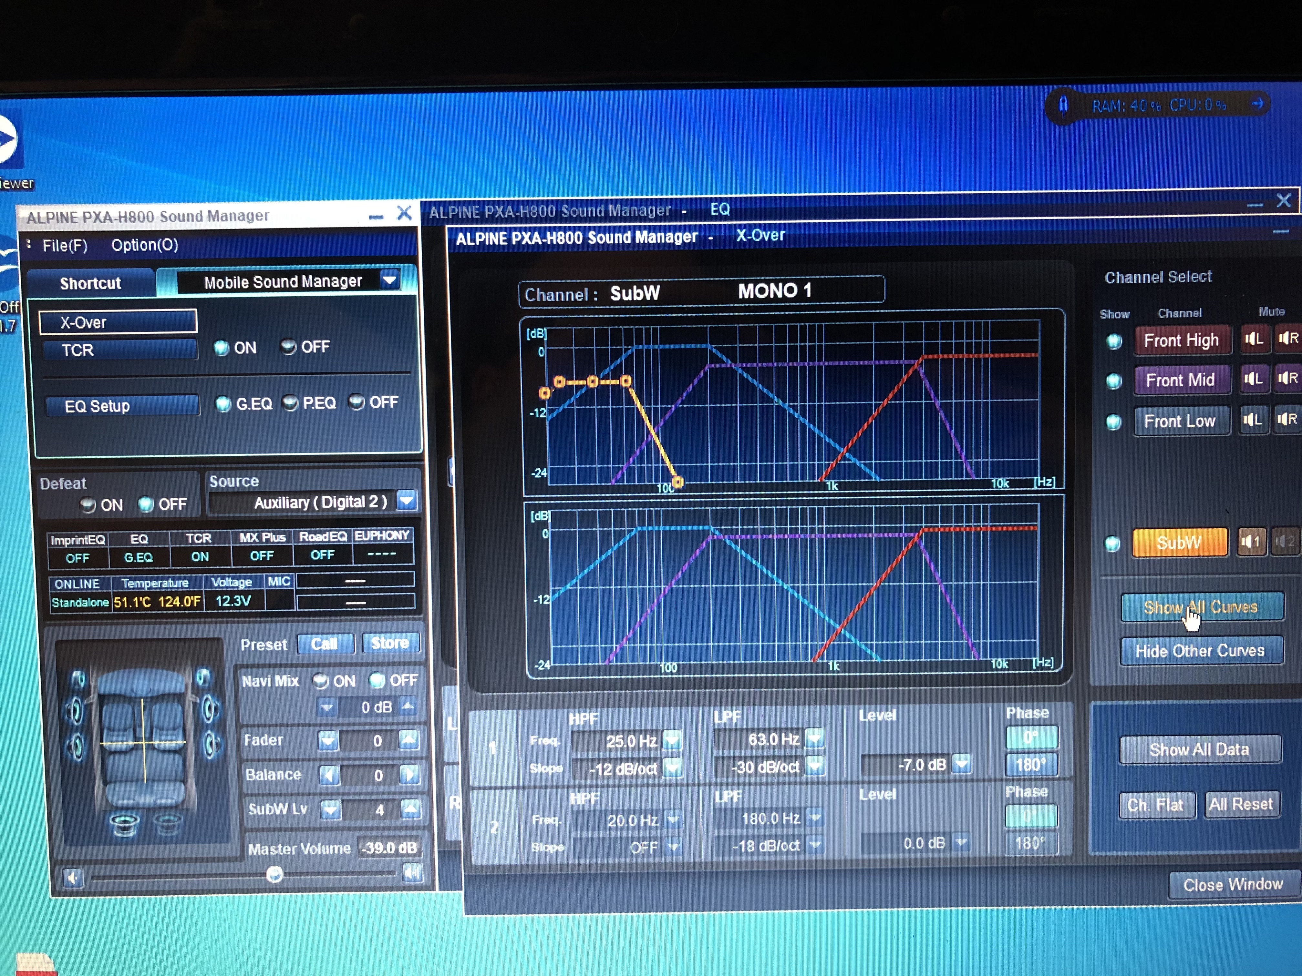Open row 1 LPF slope -30 dB/oct dropdown
The image size is (1302, 976).
(815, 765)
